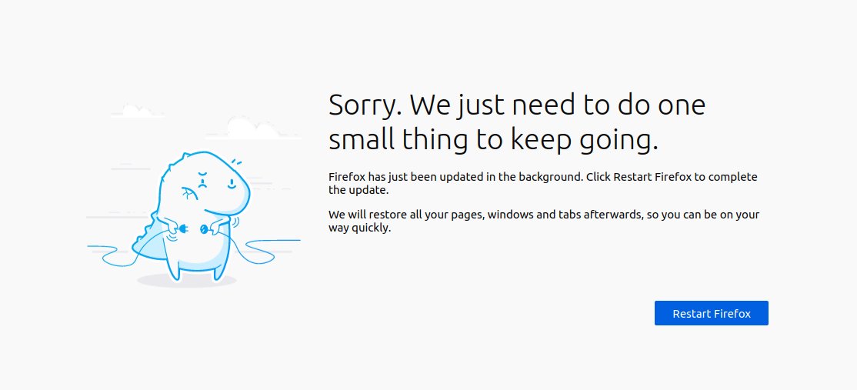Click the tear on the dinosaur's cheek
This screenshot has height=390, width=857.
point(188,193)
